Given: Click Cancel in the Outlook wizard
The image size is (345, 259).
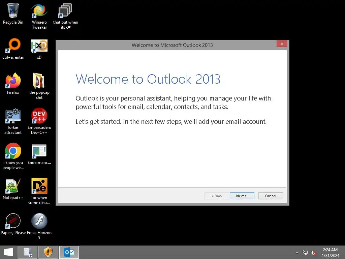Looking at the screenshot, I should (x=271, y=196).
